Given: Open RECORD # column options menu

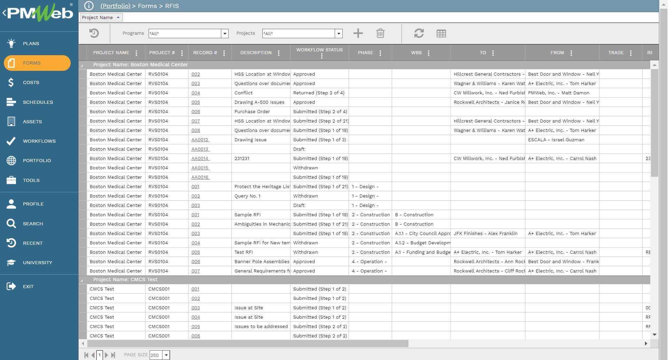Looking at the screenshot, I should (x=224, y=53).
